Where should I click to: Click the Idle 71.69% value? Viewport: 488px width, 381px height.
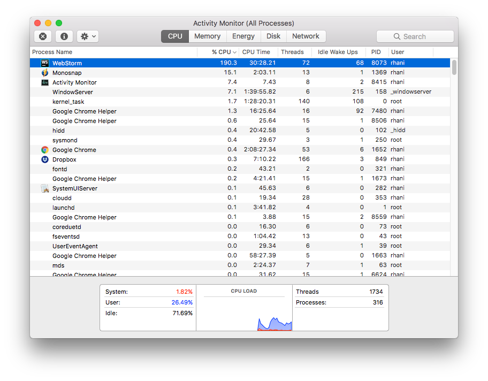182,313
